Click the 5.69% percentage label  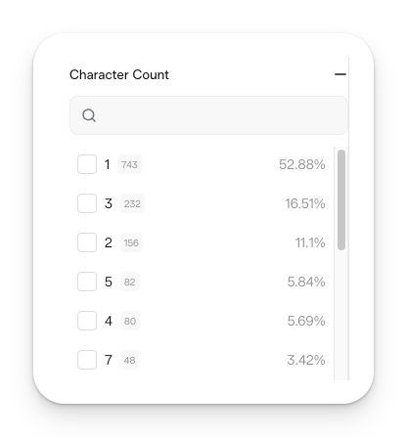pyautogui.click(x=306, y=321)
